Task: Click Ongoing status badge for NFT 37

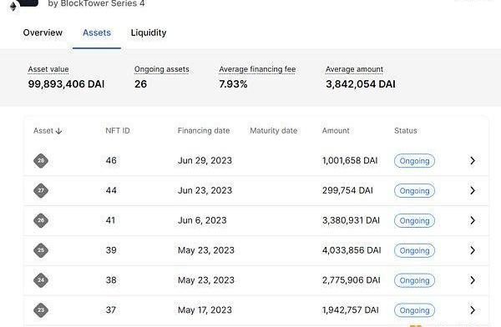Action: (x=414, y=310)
